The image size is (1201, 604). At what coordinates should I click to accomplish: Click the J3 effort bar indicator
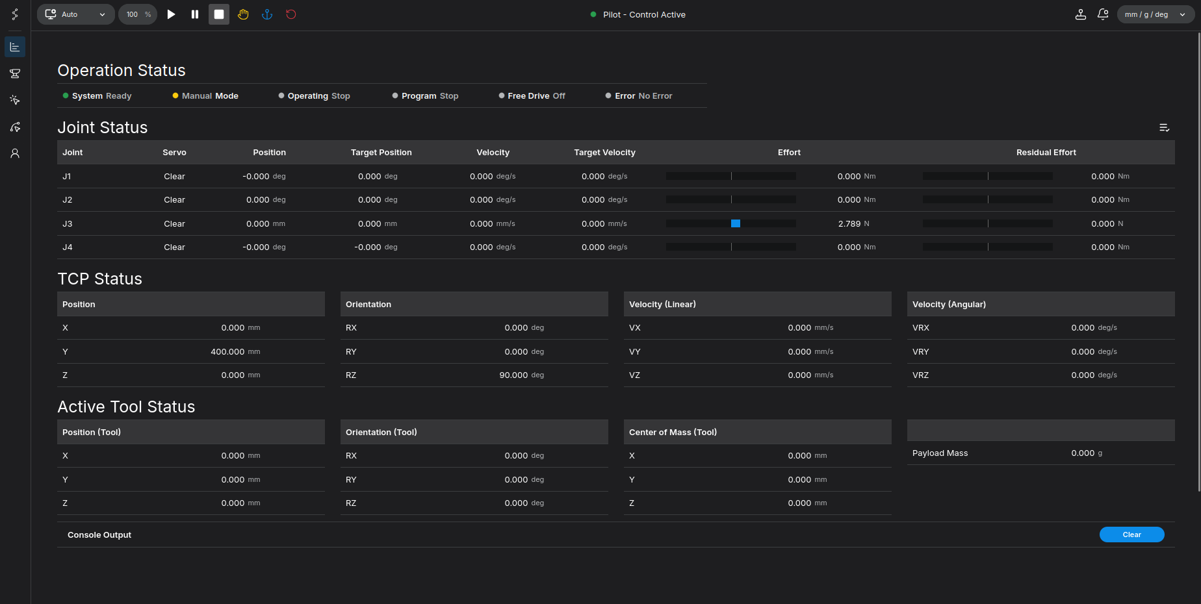[731, 223]
